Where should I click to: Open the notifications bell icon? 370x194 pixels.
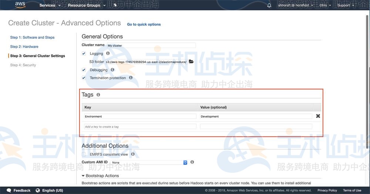[269, 5]
